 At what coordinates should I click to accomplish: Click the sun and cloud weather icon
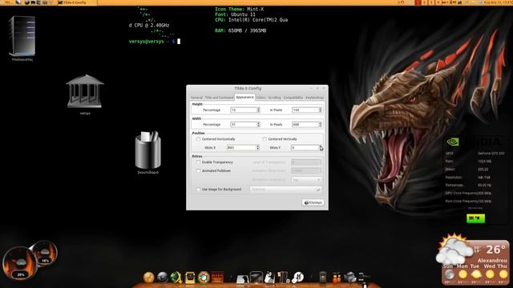(455, 249)
